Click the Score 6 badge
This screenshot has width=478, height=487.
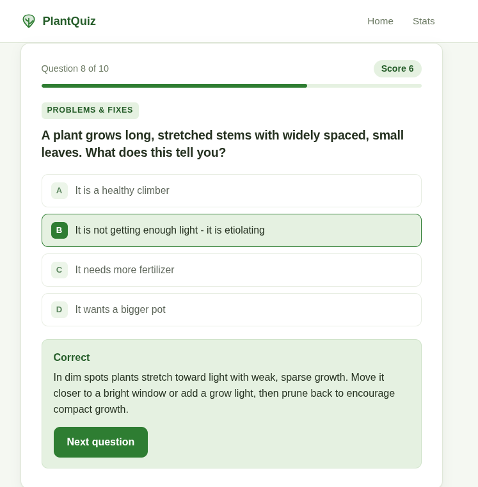click(x=397, y=68)
